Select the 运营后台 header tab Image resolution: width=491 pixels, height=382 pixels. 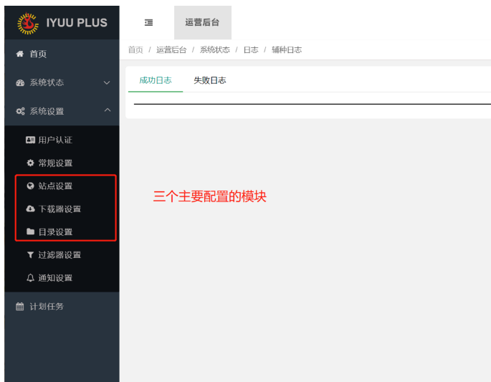tap(203, 22)
